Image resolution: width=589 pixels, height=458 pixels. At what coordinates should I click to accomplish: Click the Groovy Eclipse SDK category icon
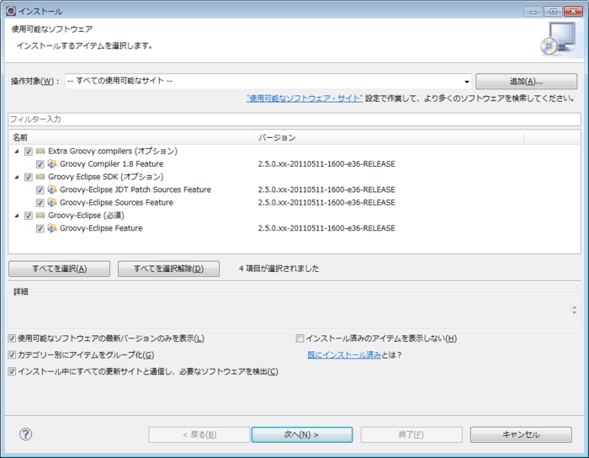[40, 177]
